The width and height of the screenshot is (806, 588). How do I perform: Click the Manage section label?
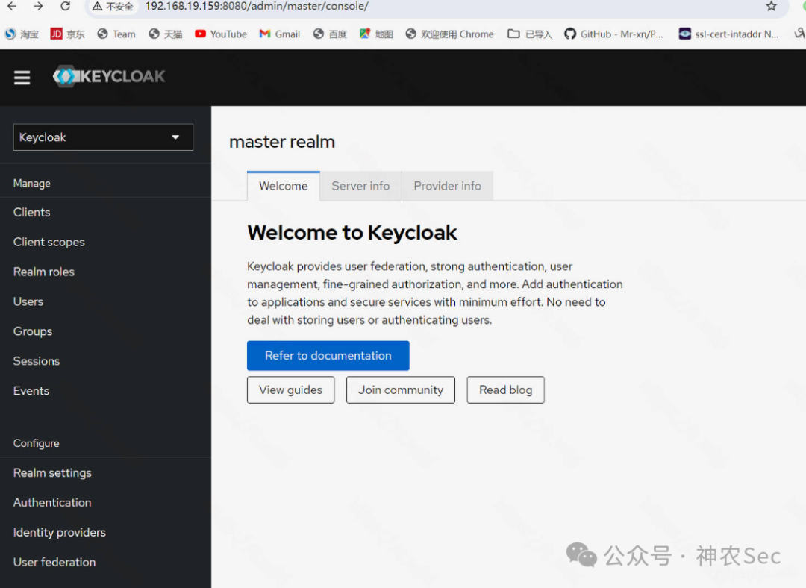(32, 184)
